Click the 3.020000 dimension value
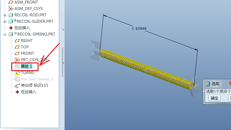 (x=139, y=28)
